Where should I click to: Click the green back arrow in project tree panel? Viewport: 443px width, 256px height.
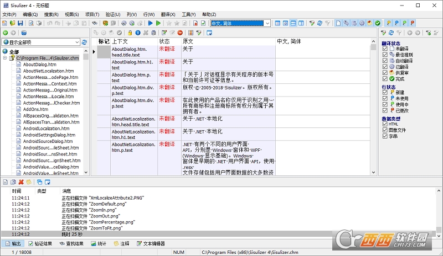tap(5, 33)
